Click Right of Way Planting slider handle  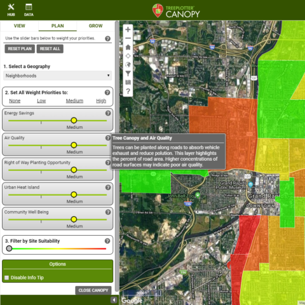pos(74,170)
